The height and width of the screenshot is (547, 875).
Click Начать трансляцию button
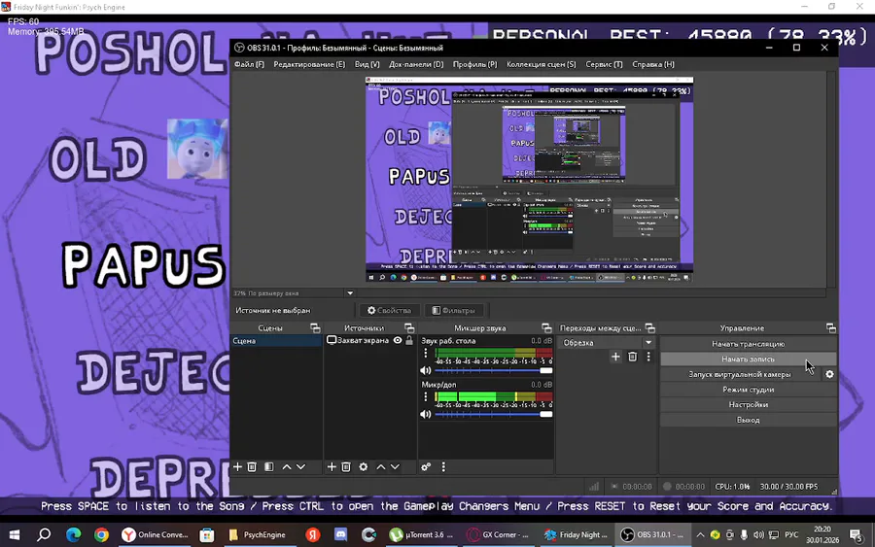[x=748, y=344]
